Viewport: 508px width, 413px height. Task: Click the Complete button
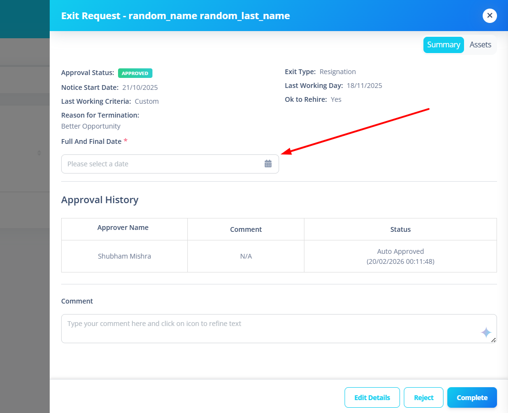pos(472,397)
